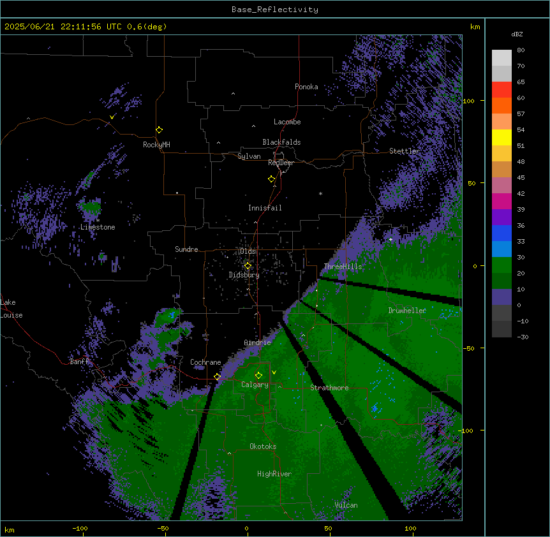The image size is (550, 537).
Task: Click the Okotoks town label
Action: tap(263, 446)
